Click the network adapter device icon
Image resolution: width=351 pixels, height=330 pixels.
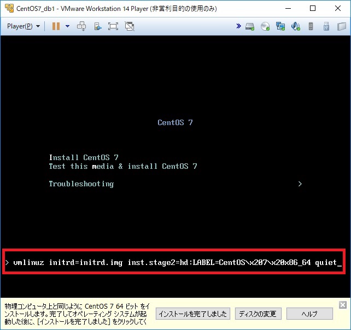(280, 26)
